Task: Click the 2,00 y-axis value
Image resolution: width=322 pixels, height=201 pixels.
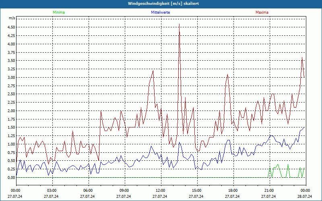Action: (11, 111)
